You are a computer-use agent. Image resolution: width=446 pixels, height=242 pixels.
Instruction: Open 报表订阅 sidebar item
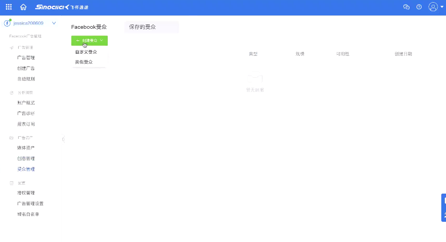pyautogui.click(x=26, y=124)
